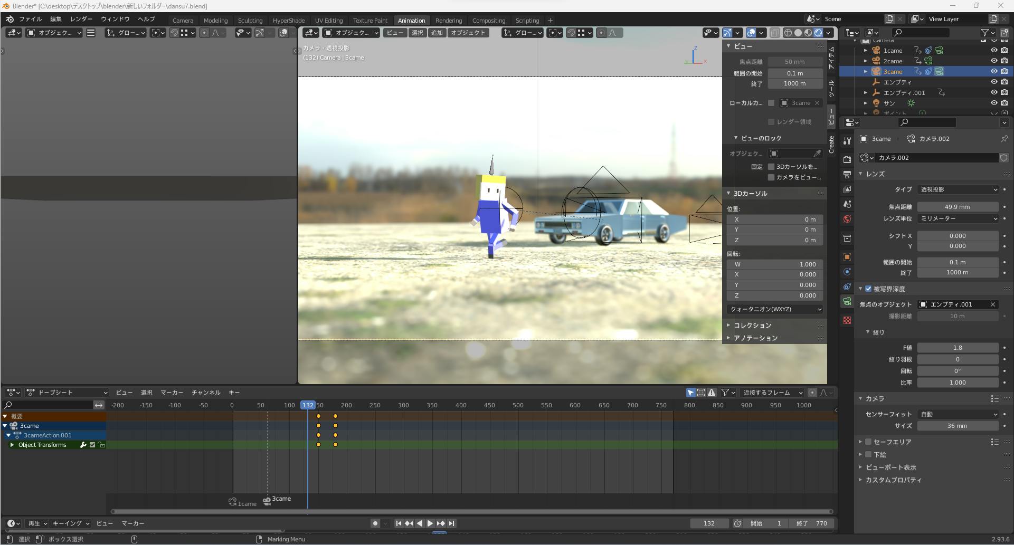Screen dimensions: 1014x545
Task: Open the Object Constraints properties tab icon
Action: 847,286
